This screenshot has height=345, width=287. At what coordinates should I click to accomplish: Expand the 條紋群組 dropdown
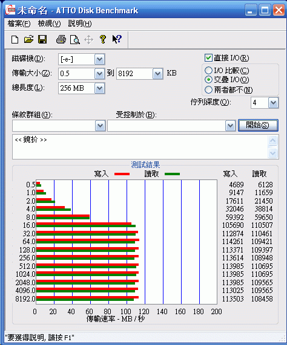pyautogui.click(x=101, y=126)
